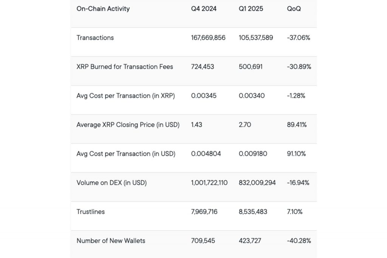Viewport: 387px width, 258px height.
Task: Select the -1.28% QoQ cell
Action: click(x=296, y=96)
